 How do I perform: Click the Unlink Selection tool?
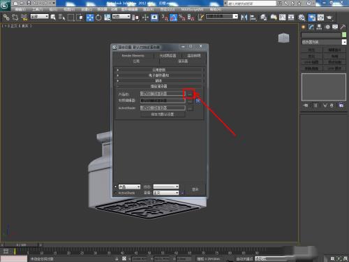(15, 17)
